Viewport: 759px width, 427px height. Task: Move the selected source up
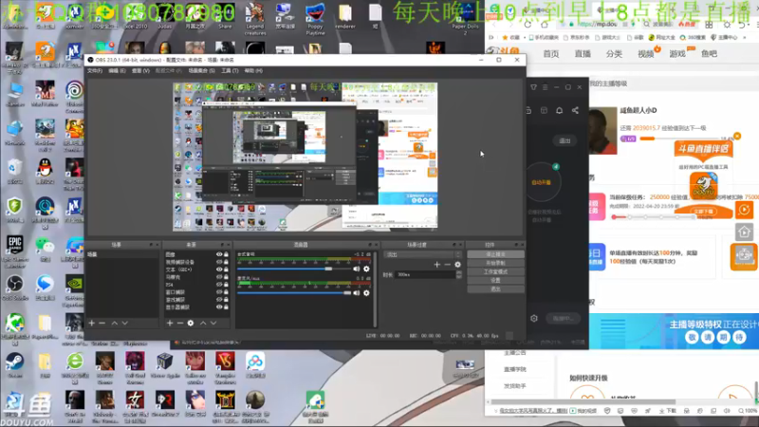pos(203,323)
